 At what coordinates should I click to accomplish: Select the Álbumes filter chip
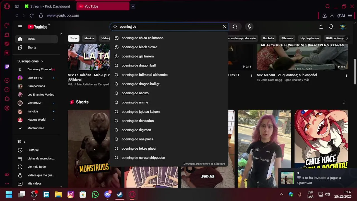point(287,38)
